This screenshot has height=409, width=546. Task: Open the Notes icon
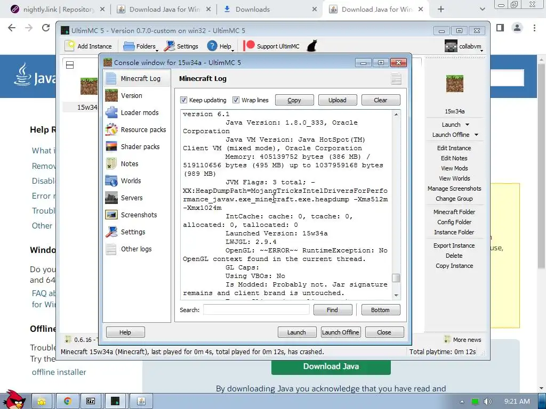(x=111, y=163)
